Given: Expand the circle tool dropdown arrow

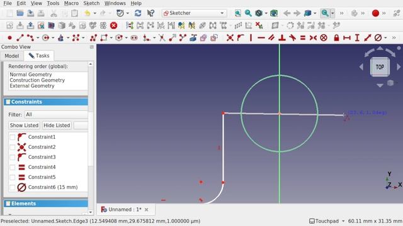Looking at the screenshot, I should [53, 38].
